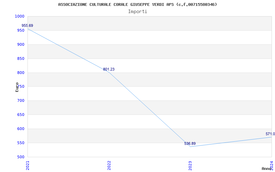This screenshot has height=172, width=275.
Task: Click the 950 y-axis tick label
Action: pos(21,31)
